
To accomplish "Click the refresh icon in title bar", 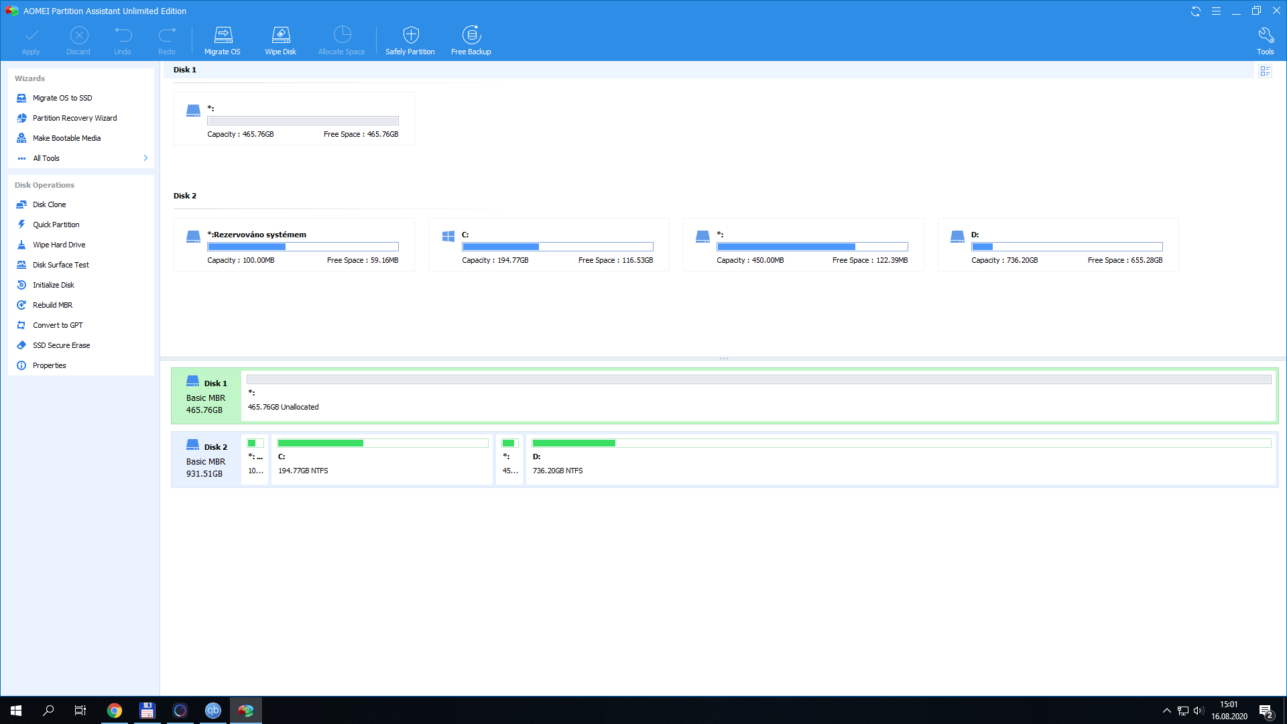I will point(1195,11).
